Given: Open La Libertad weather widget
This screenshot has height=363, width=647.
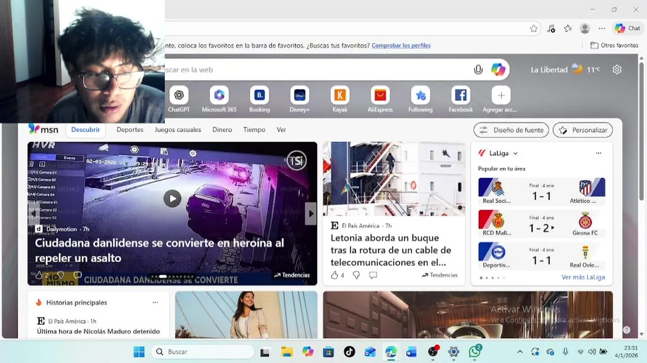Looking at the screenshot, I should [x=565, y=70].
